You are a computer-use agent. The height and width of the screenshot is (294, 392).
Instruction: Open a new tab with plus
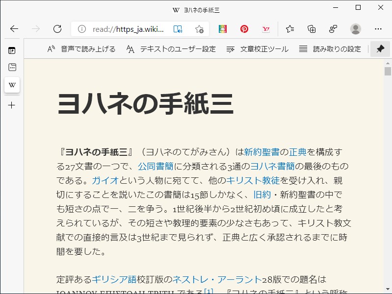[11, 105]
